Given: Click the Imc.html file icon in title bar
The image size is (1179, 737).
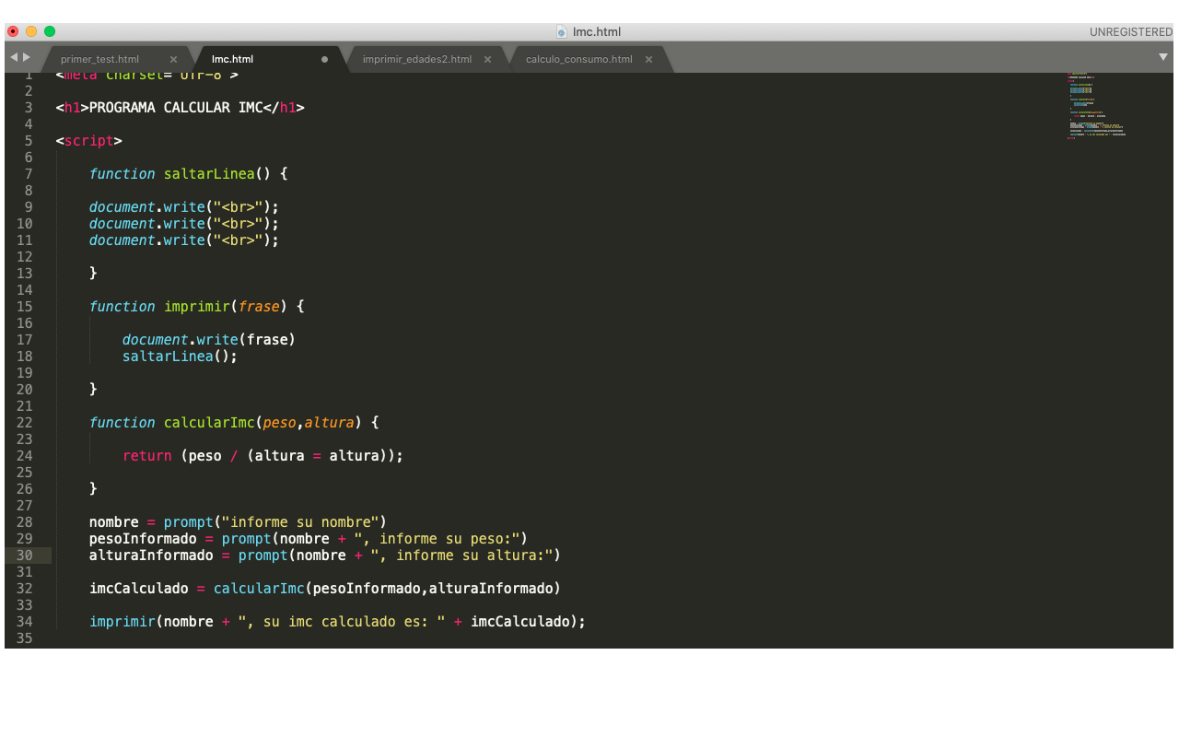Looking at the screenshot, I should (562, 31).
